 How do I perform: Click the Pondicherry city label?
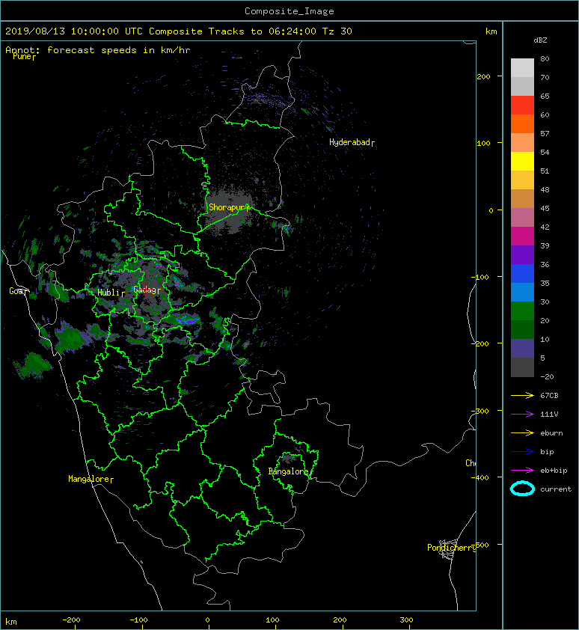tap(451, 548)
